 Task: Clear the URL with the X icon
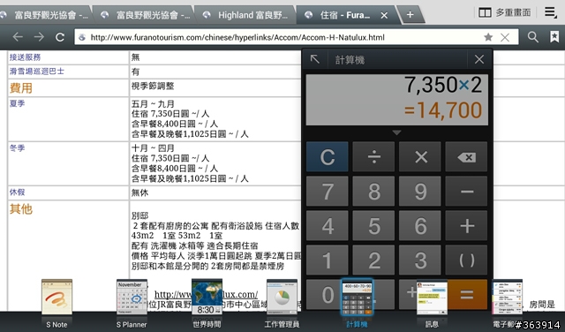tap(505, 37)
